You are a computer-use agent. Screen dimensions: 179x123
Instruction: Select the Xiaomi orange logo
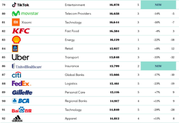click(16, 22)
